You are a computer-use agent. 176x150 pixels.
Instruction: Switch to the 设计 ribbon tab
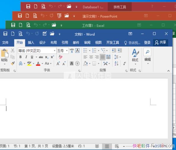click(x=42, y=43)
